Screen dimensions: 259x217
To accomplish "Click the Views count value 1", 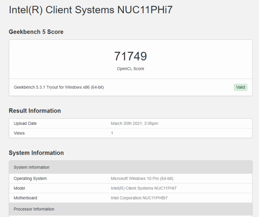I will tap(112, 133).
